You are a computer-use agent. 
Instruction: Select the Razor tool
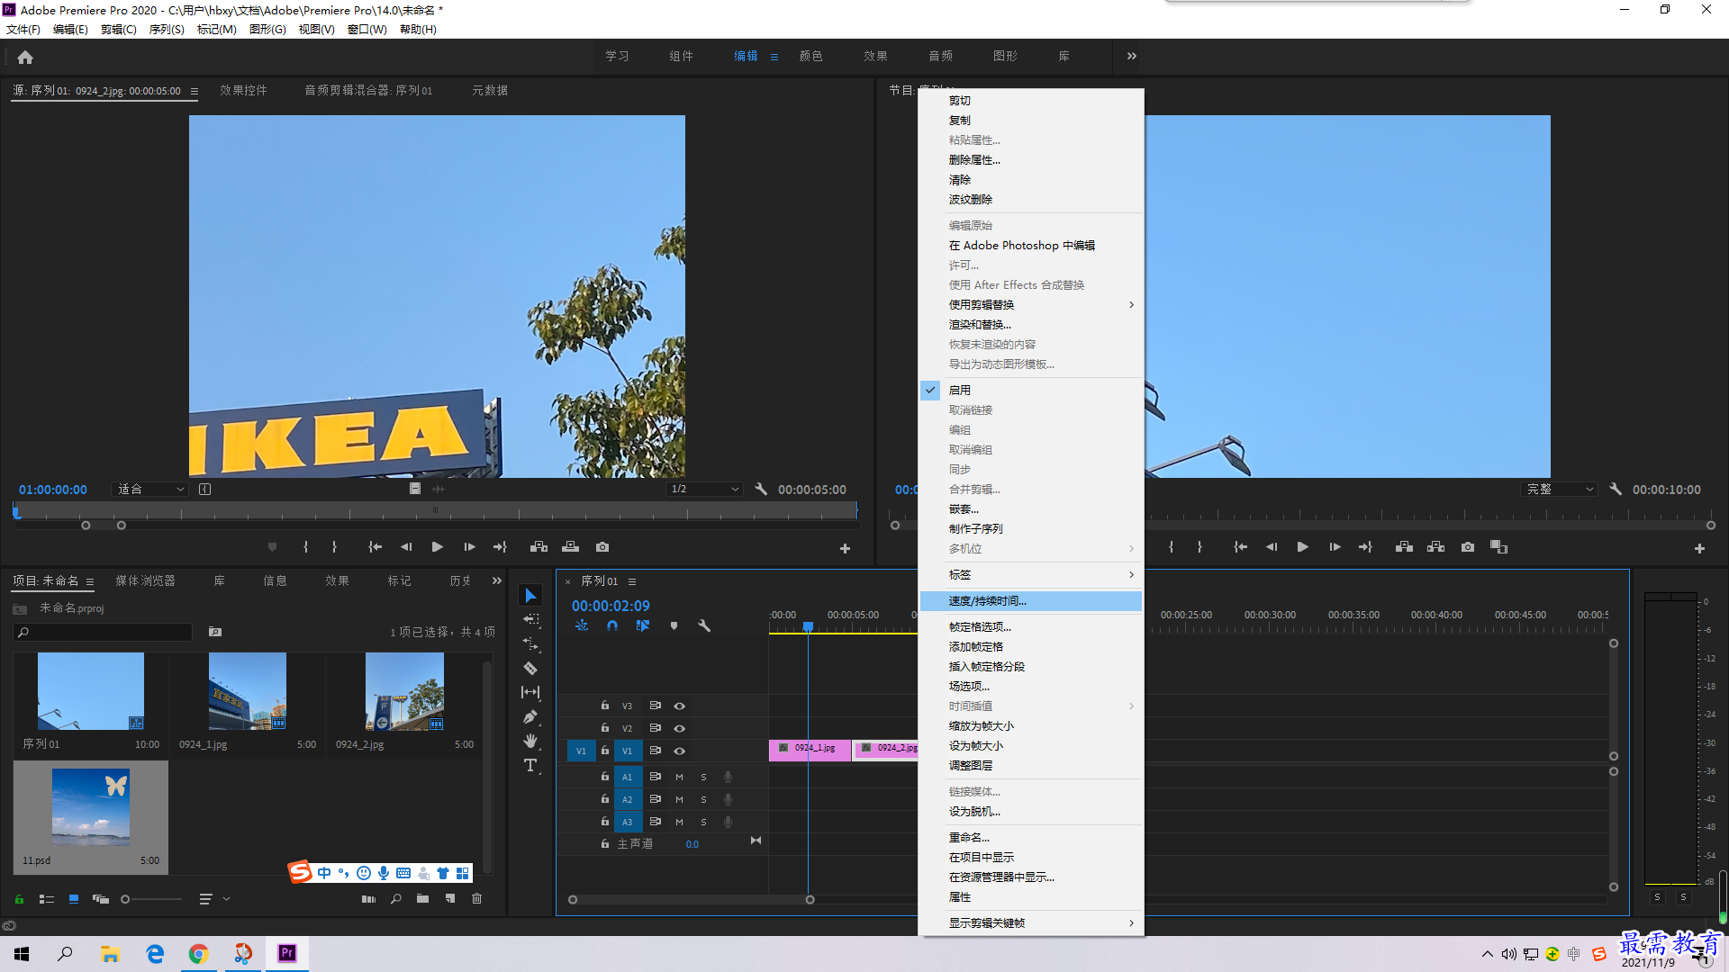point(530,668)
